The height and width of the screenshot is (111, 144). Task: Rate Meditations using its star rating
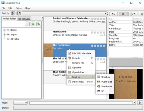98,32
